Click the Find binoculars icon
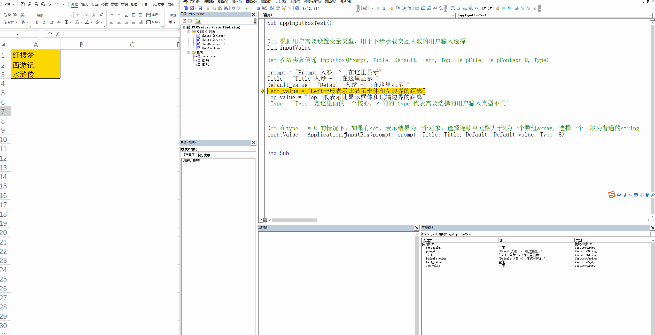 click(x=225, y=8)
